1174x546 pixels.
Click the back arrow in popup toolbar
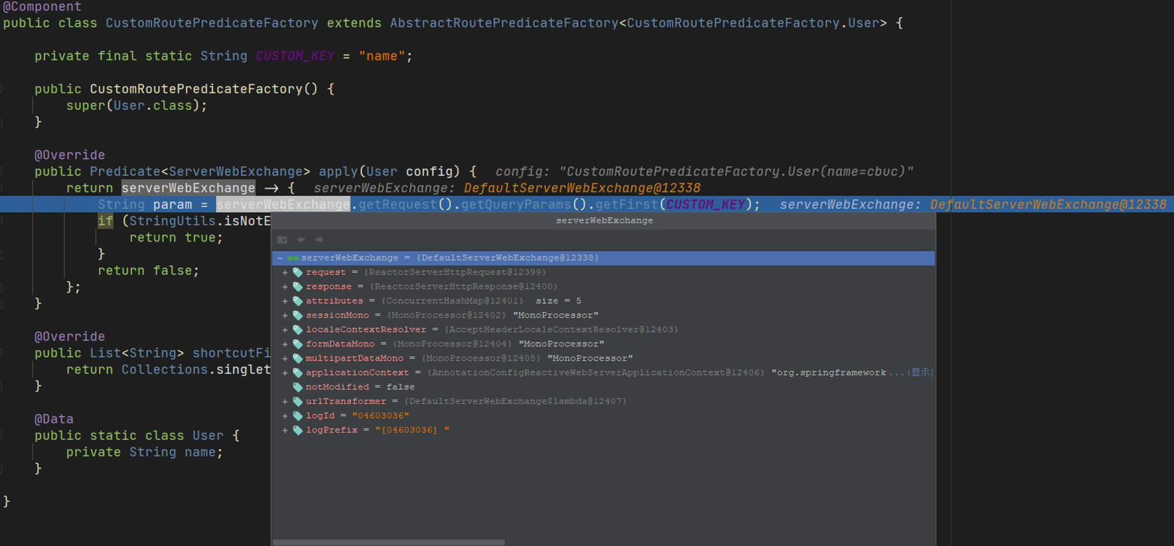(301, 239)
